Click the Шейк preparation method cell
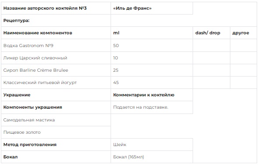 (x=152, y=144)
